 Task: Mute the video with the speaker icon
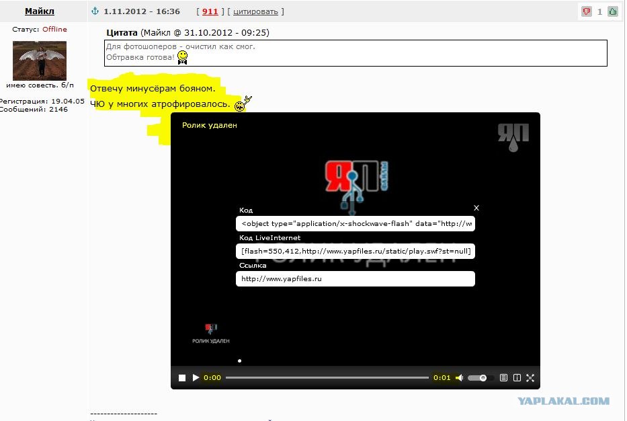click(x=460, y=378)
